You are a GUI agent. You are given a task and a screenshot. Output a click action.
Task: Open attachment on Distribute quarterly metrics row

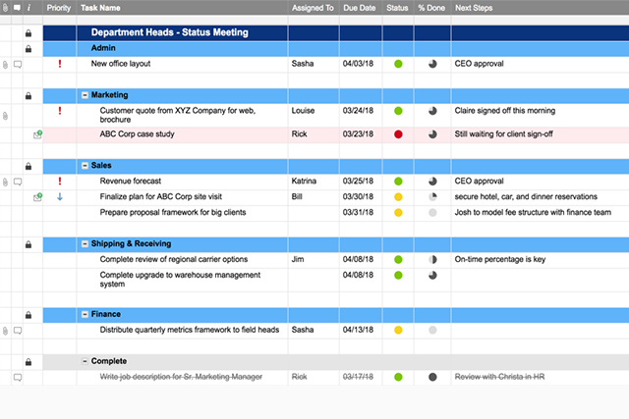pos(5,331)
